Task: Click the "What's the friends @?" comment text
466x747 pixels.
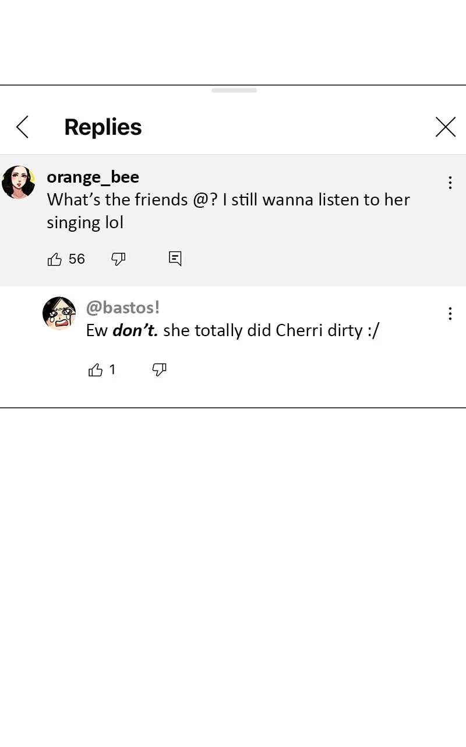Action: pyautogui.click(x=228, y=200)
